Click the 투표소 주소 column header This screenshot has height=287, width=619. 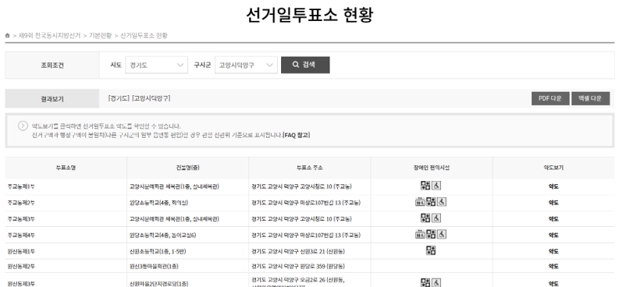click(309, 168)
